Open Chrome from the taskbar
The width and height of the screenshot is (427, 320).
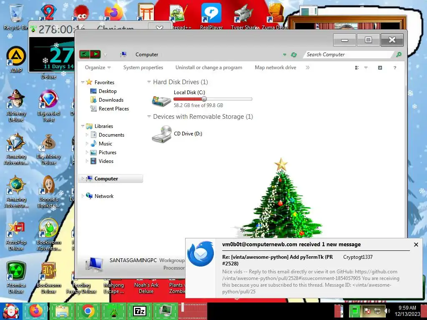tap(88, 311)
